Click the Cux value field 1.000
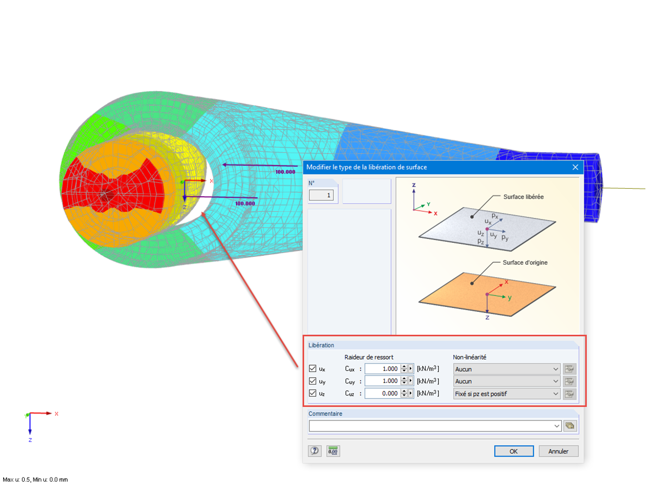Image resolution: width=670 pixels, height=488 pixels. (383, 369)
